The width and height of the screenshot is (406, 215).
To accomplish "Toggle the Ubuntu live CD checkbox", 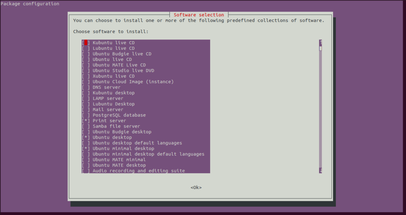I will coord(86,59).
